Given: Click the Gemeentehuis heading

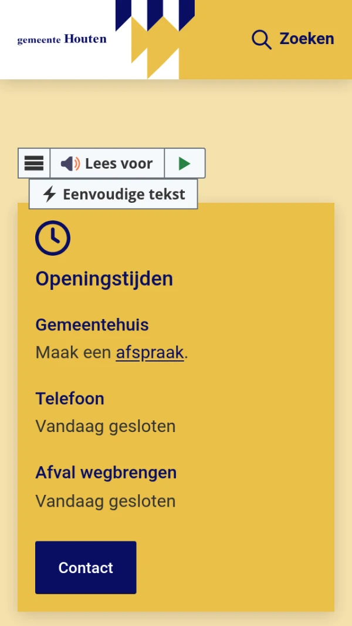Looking at the screenshot, I should (92, 324).
